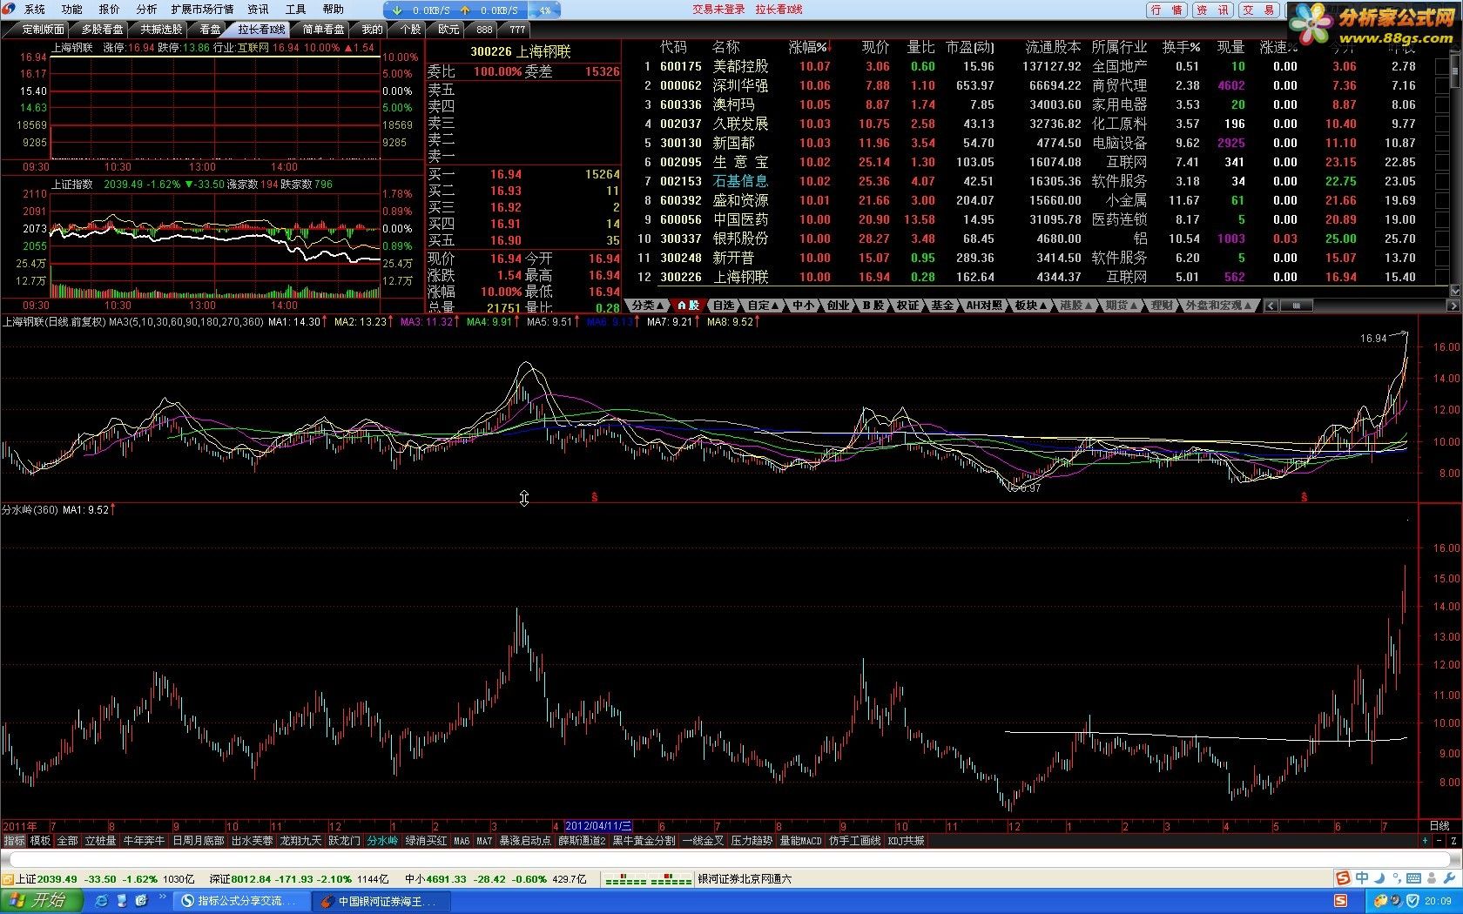The height and width of the screenshot is (914, 1463).
Task: Open the 工具 menu
Action: [296, 10]
